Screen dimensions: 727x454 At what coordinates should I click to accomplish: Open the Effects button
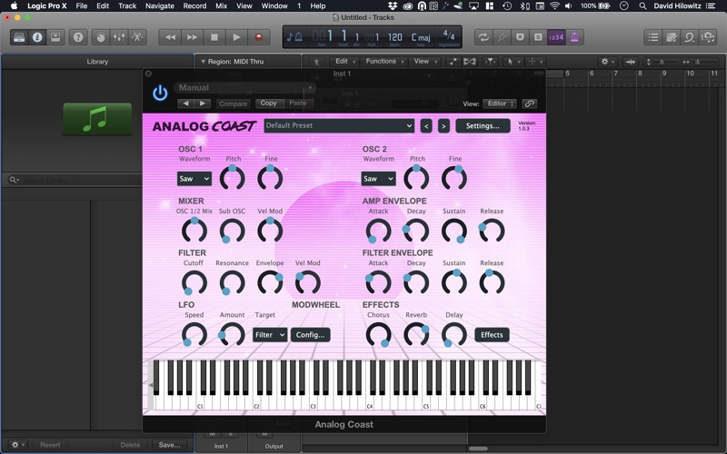(492, 334)
